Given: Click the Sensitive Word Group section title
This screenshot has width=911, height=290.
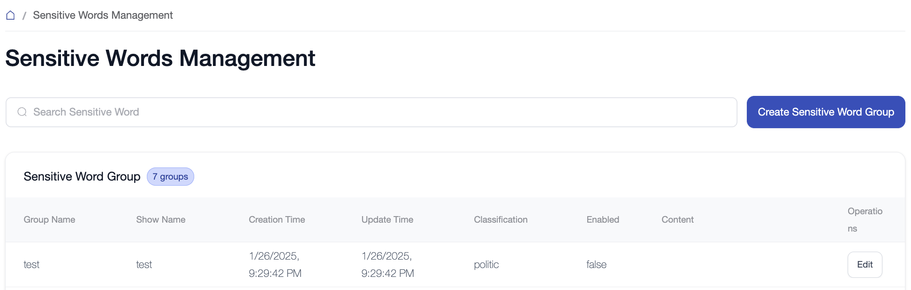Looking at the screenshot, I should click(82, 177).
